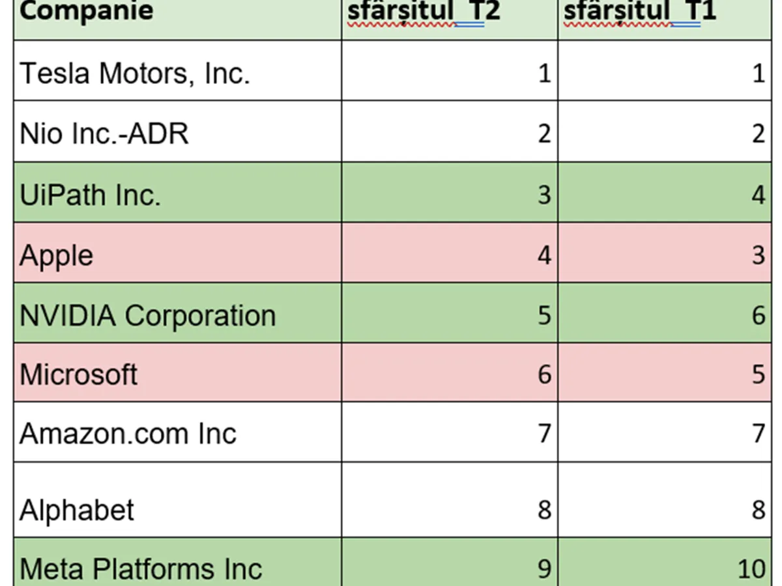Select Alphabet's T2 rank cell showing 8
This screenshot has width=782, height=586.
coord(450,500)
